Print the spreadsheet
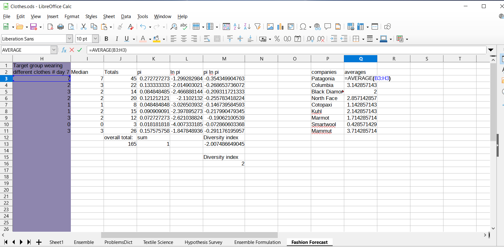This screenshot has height=247, width=504. (61, 27)
